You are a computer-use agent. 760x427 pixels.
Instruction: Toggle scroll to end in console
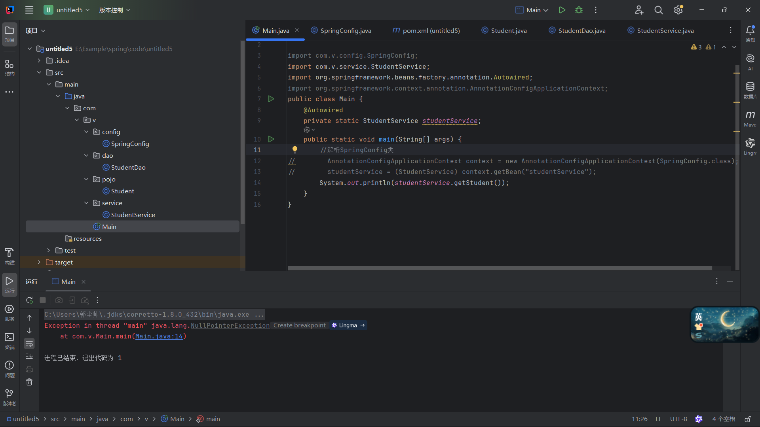29,356
